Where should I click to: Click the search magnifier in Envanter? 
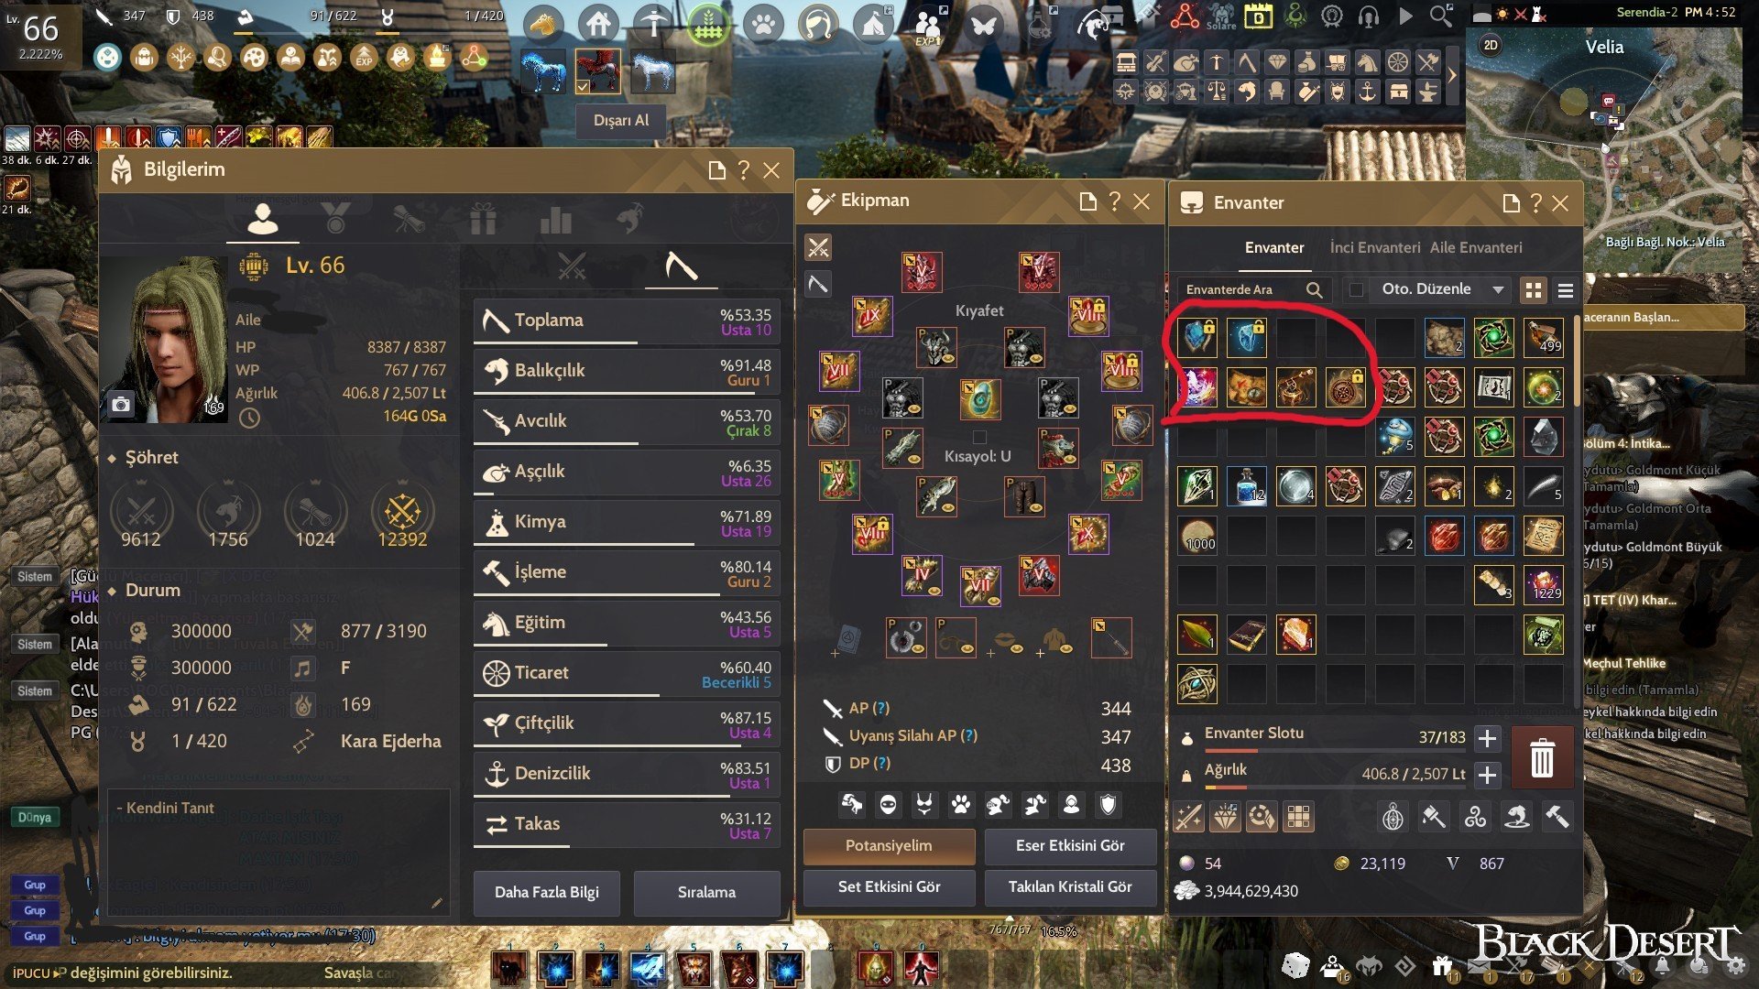tap(1314, 289)
